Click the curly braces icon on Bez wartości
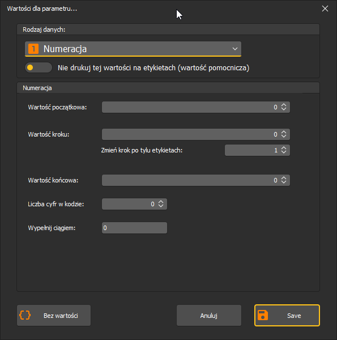 click(25, 315)
